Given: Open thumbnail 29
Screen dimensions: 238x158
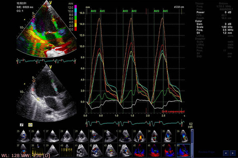Looking at the screenshot, I should tap(81, 136).
